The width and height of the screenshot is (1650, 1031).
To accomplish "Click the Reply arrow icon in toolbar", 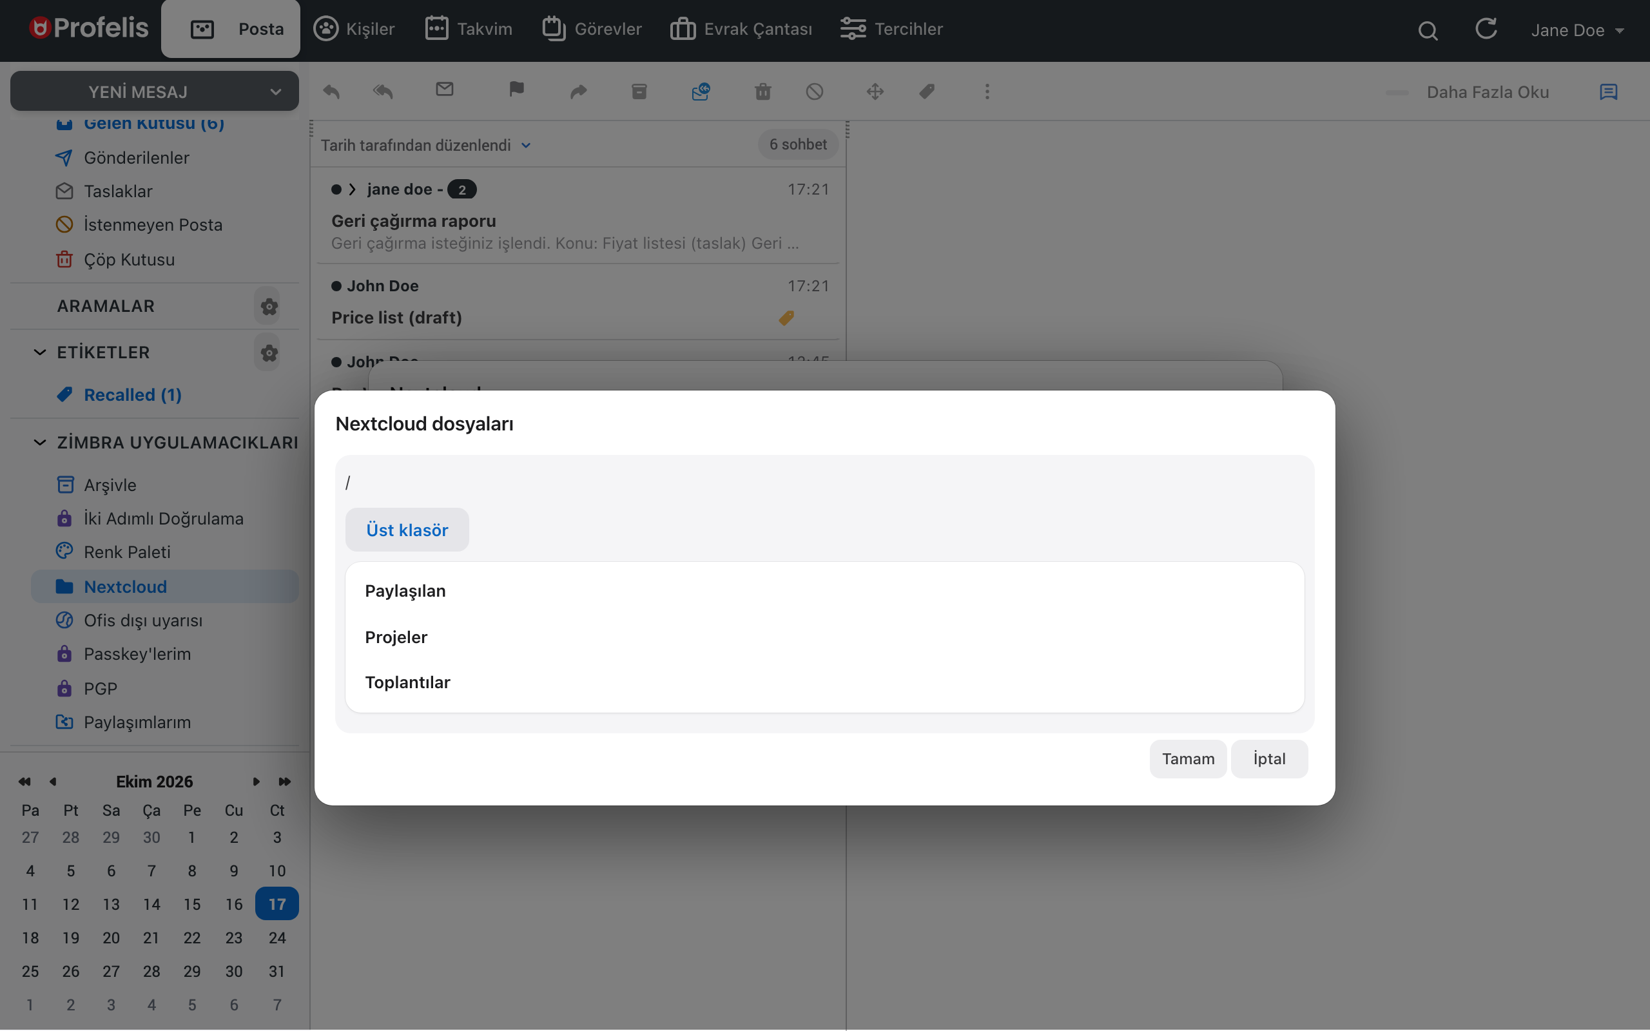I will point(331,92).
